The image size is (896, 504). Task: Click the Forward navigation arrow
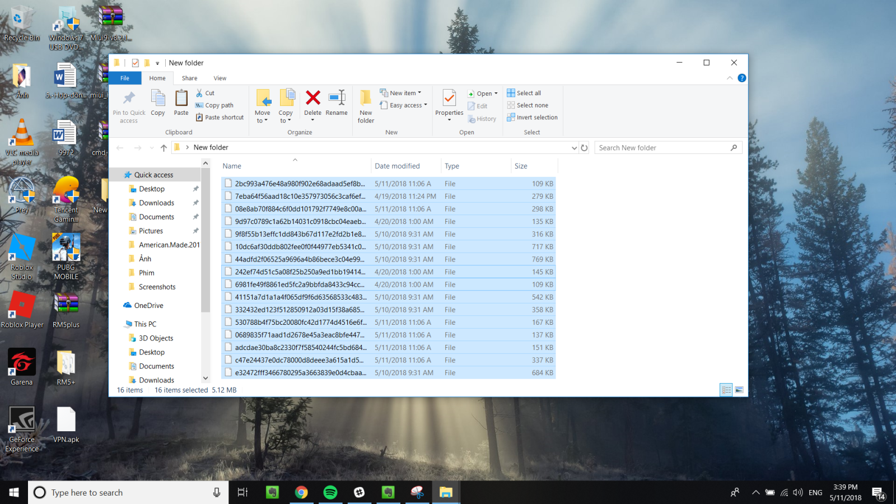click(138, 148)
